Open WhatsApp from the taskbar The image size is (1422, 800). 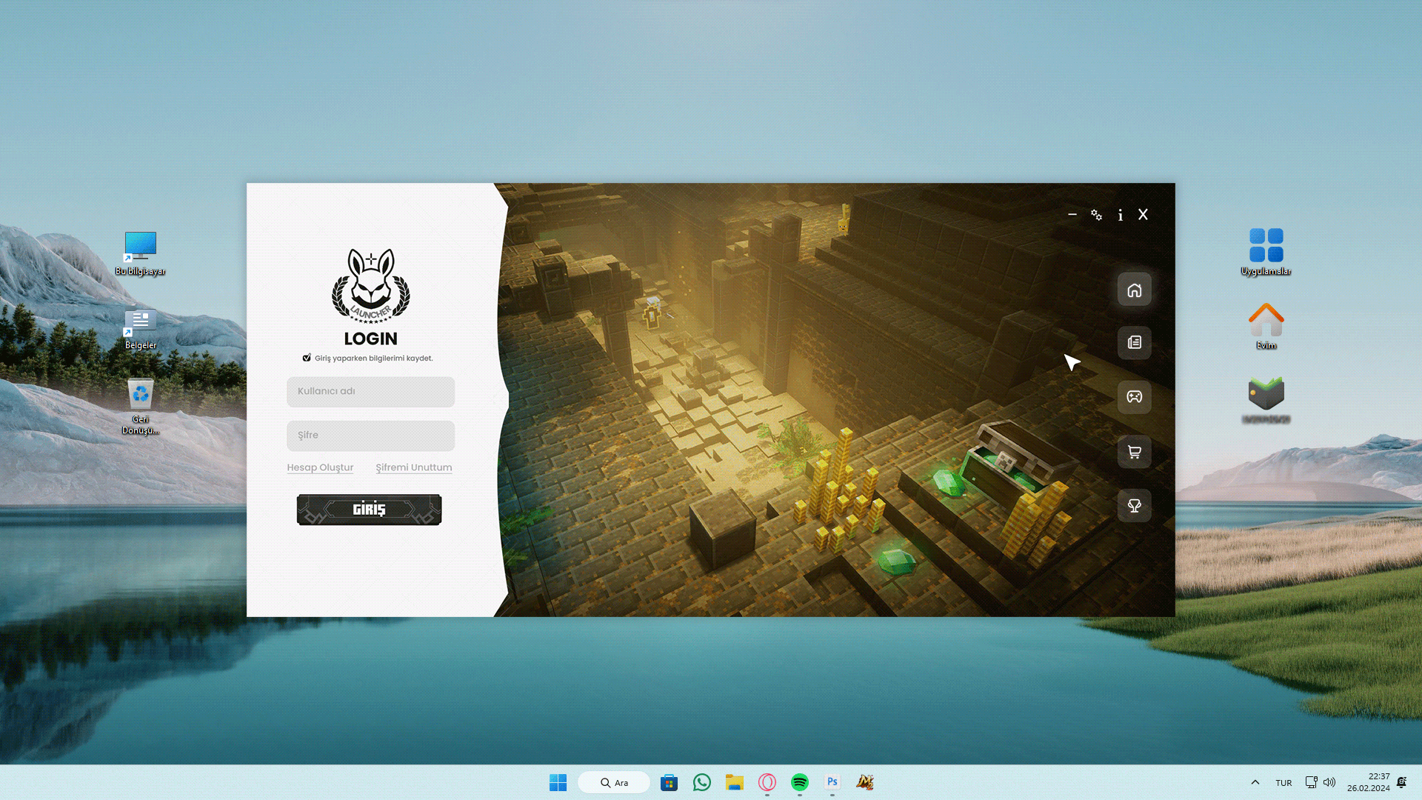point(701,782)
